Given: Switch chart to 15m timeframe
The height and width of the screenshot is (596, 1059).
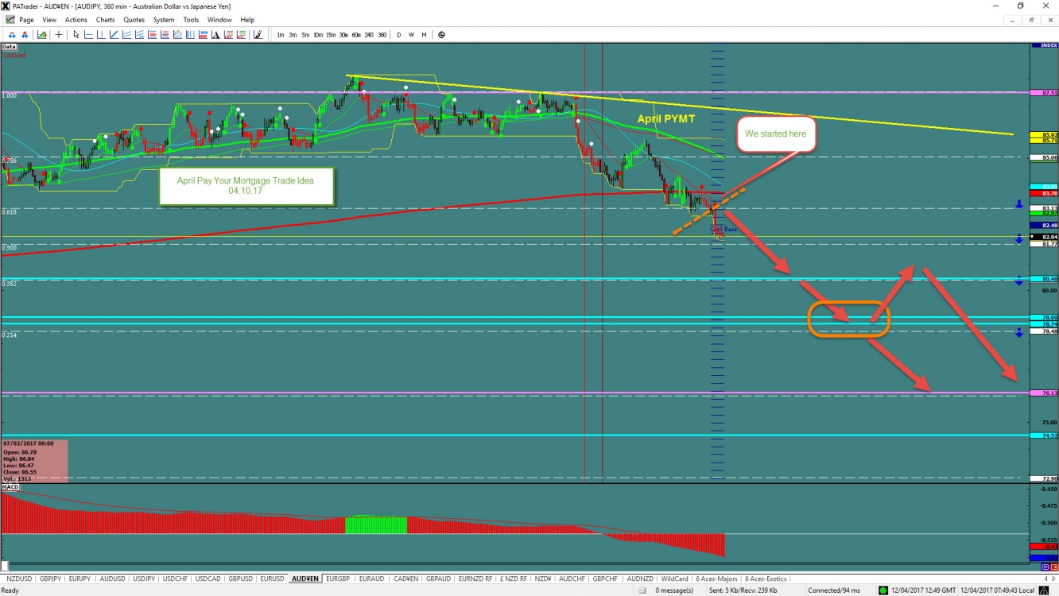Looking at the screenshot, I should coord(331,35).
